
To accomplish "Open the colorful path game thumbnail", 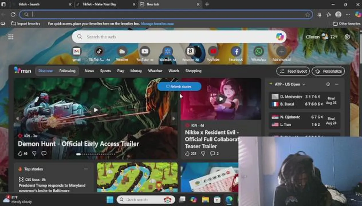I will pyautogui.click(x=137, y=177).
